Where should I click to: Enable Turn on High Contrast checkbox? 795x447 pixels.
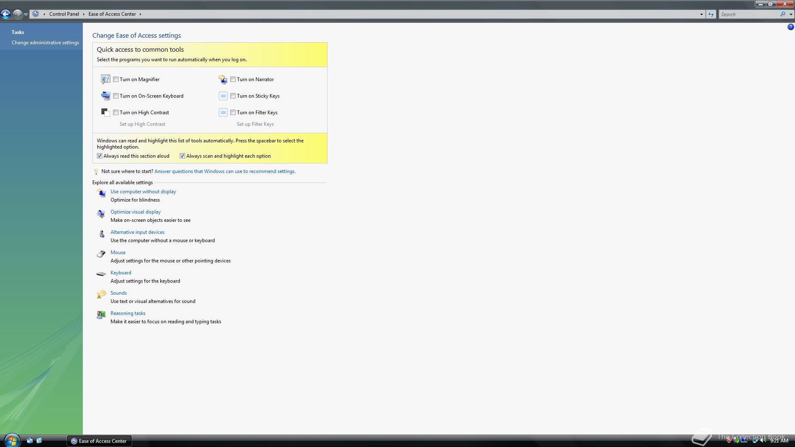[116, 113]
